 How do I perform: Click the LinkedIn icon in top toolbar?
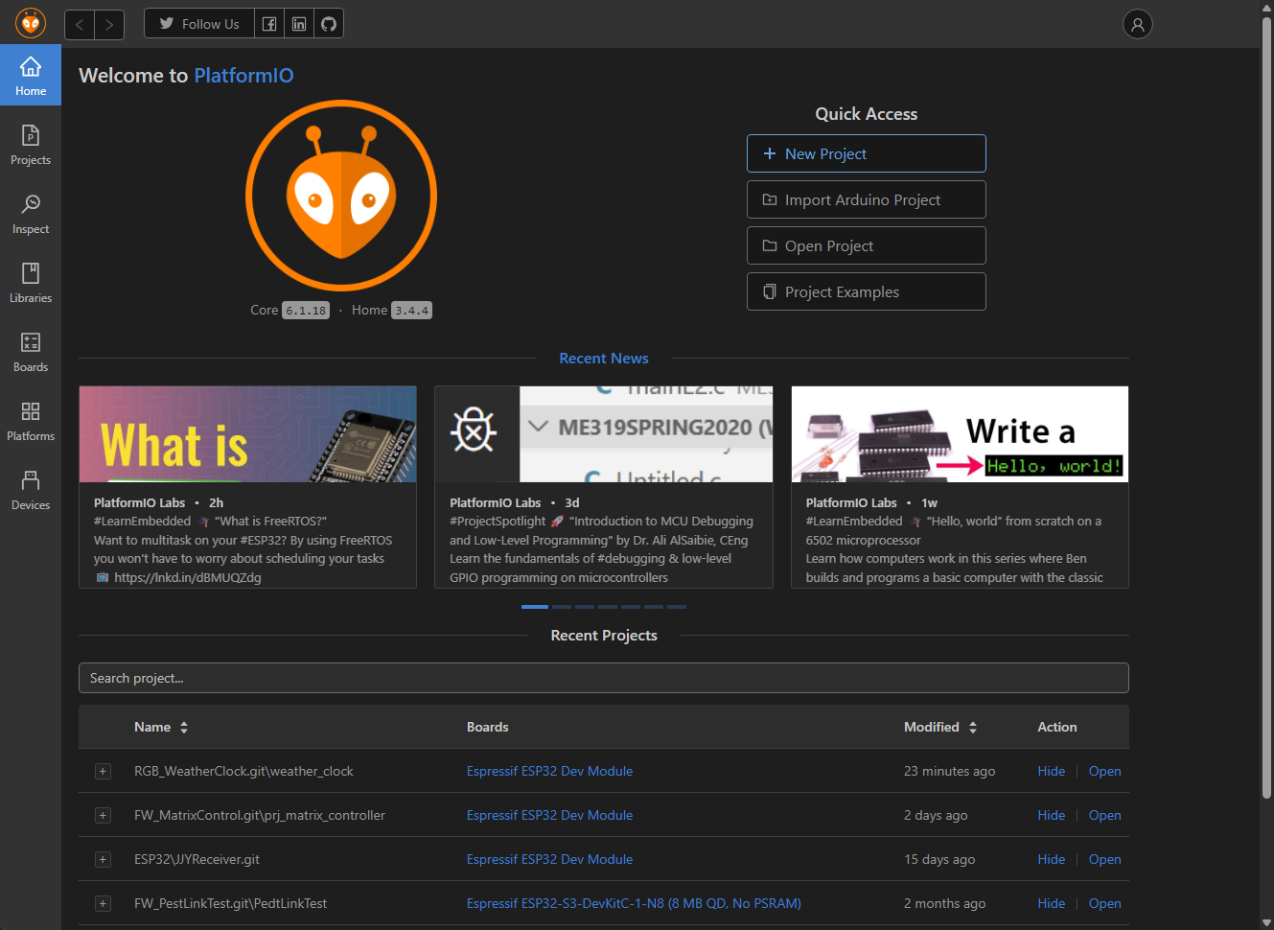coord(299,24)
